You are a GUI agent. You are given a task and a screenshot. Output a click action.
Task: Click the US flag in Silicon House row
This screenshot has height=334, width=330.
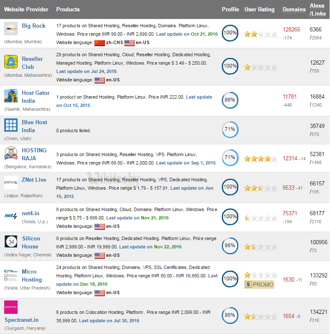[x=100, y=256]
